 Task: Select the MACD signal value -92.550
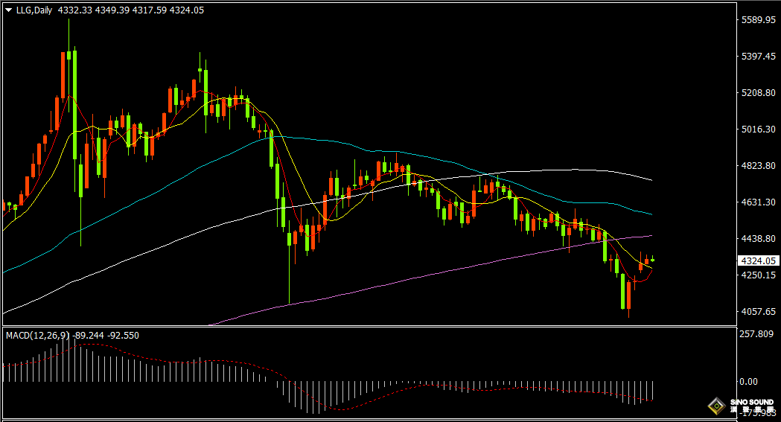[123, 336]
